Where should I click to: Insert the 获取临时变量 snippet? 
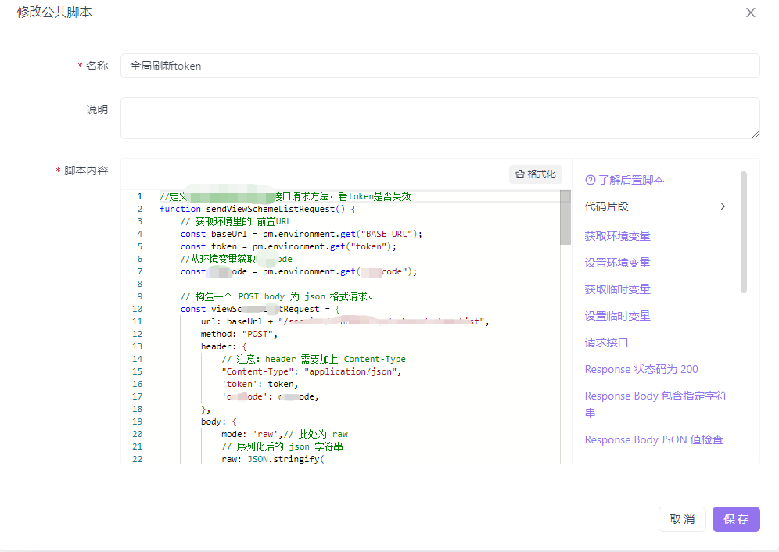pyautogui.click(x=618, y=289)
